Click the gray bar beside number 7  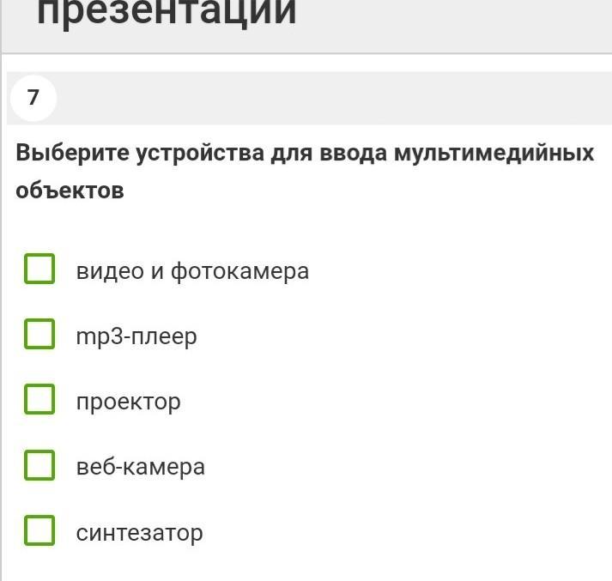(334, 99)
